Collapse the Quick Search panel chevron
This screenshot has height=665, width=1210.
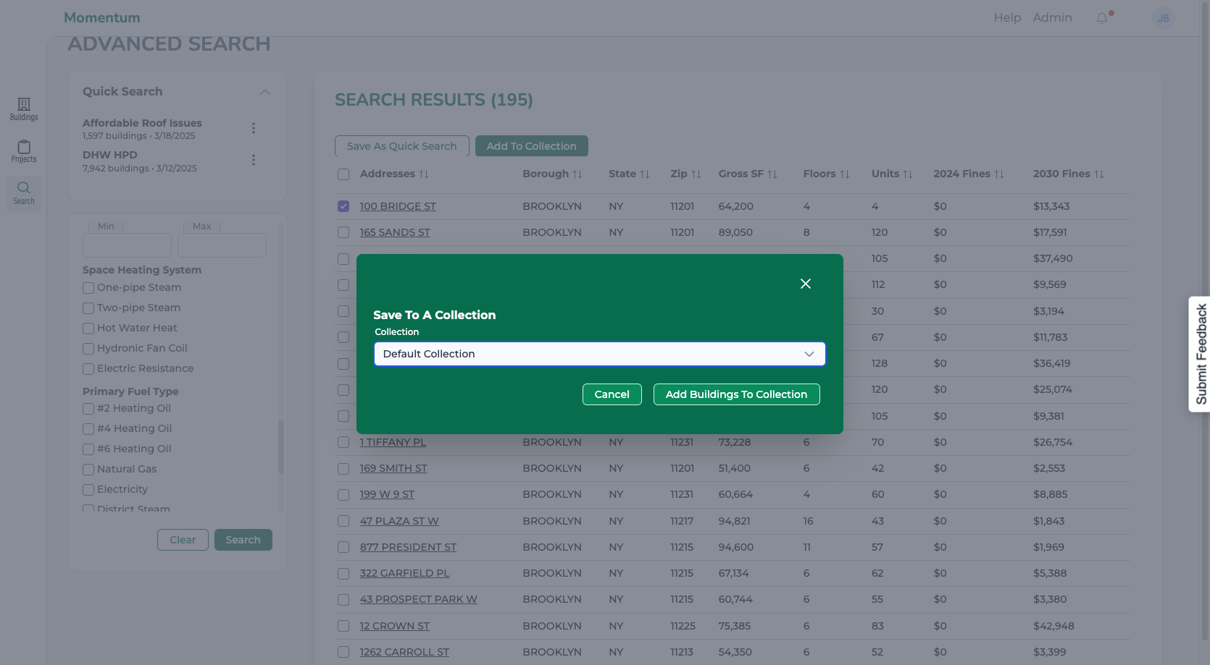tap(265, 92)
